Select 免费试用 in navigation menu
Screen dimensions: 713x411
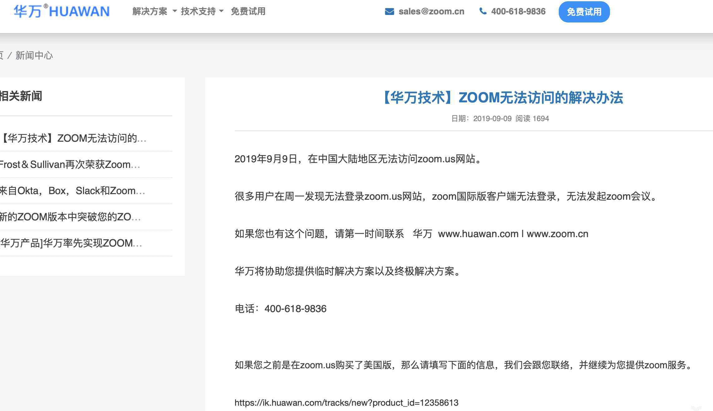[248, 12]
